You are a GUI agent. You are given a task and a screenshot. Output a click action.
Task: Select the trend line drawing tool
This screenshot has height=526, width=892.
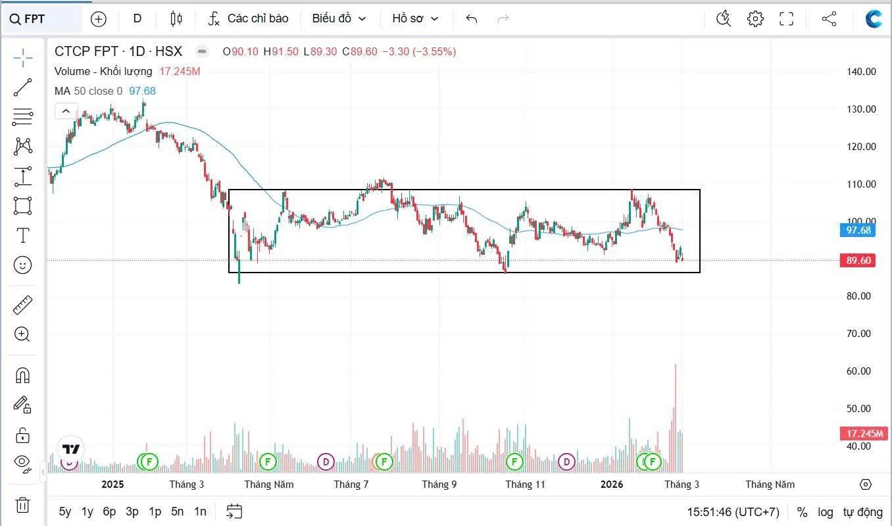(x=22, y=88)
